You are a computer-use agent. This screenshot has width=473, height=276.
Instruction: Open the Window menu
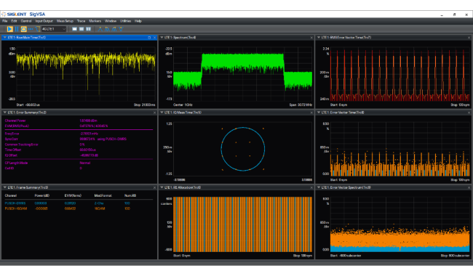click(x=111, y=21)
